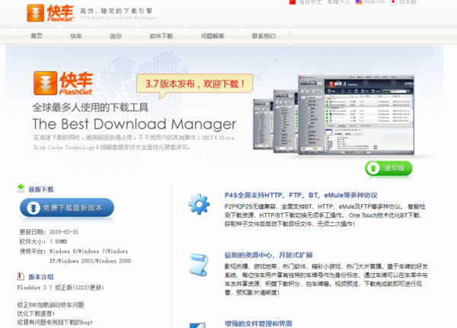This screenshot has height=328, width=457.
Task: Click the document icon beside 版本介绍
Action: 21,275
